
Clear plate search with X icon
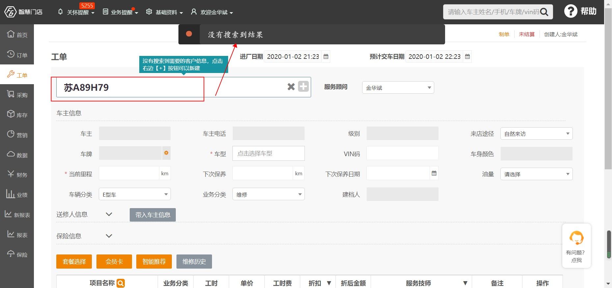pyautogui.click(x=291, y=87)
